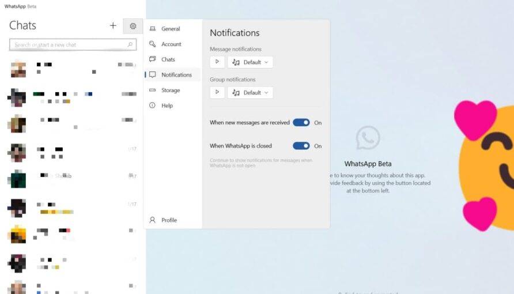Click the search magnifier icon
The image size is (514, 294).
coord(130,44)
